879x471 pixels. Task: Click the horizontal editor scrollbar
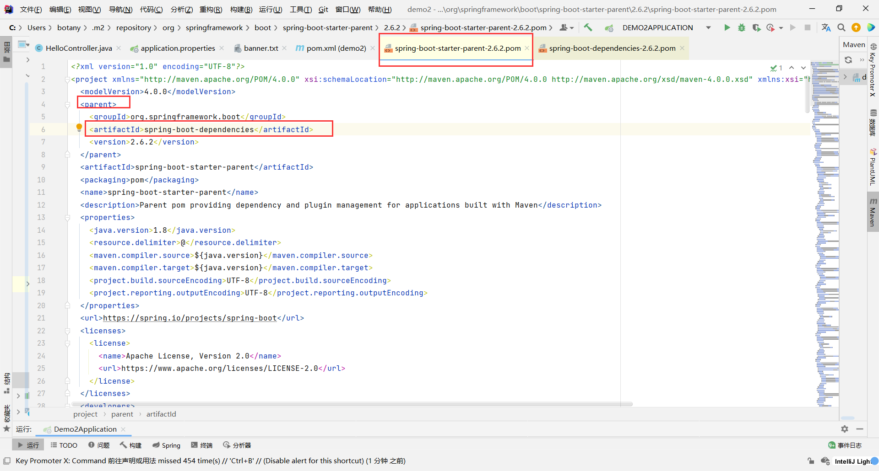point(352,404)
